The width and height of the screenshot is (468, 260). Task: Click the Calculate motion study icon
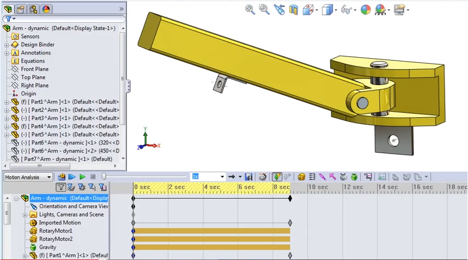[x=61, y=177]
